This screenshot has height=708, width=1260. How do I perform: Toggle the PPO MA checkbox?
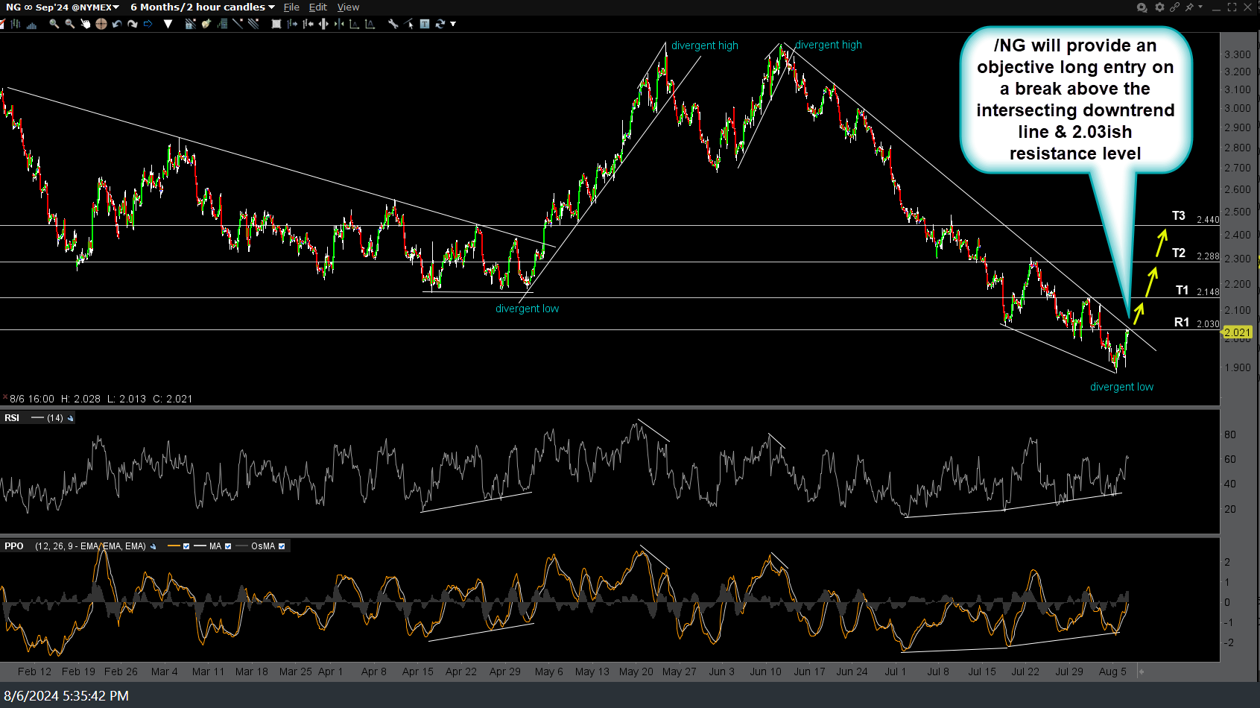coord(228,546)
